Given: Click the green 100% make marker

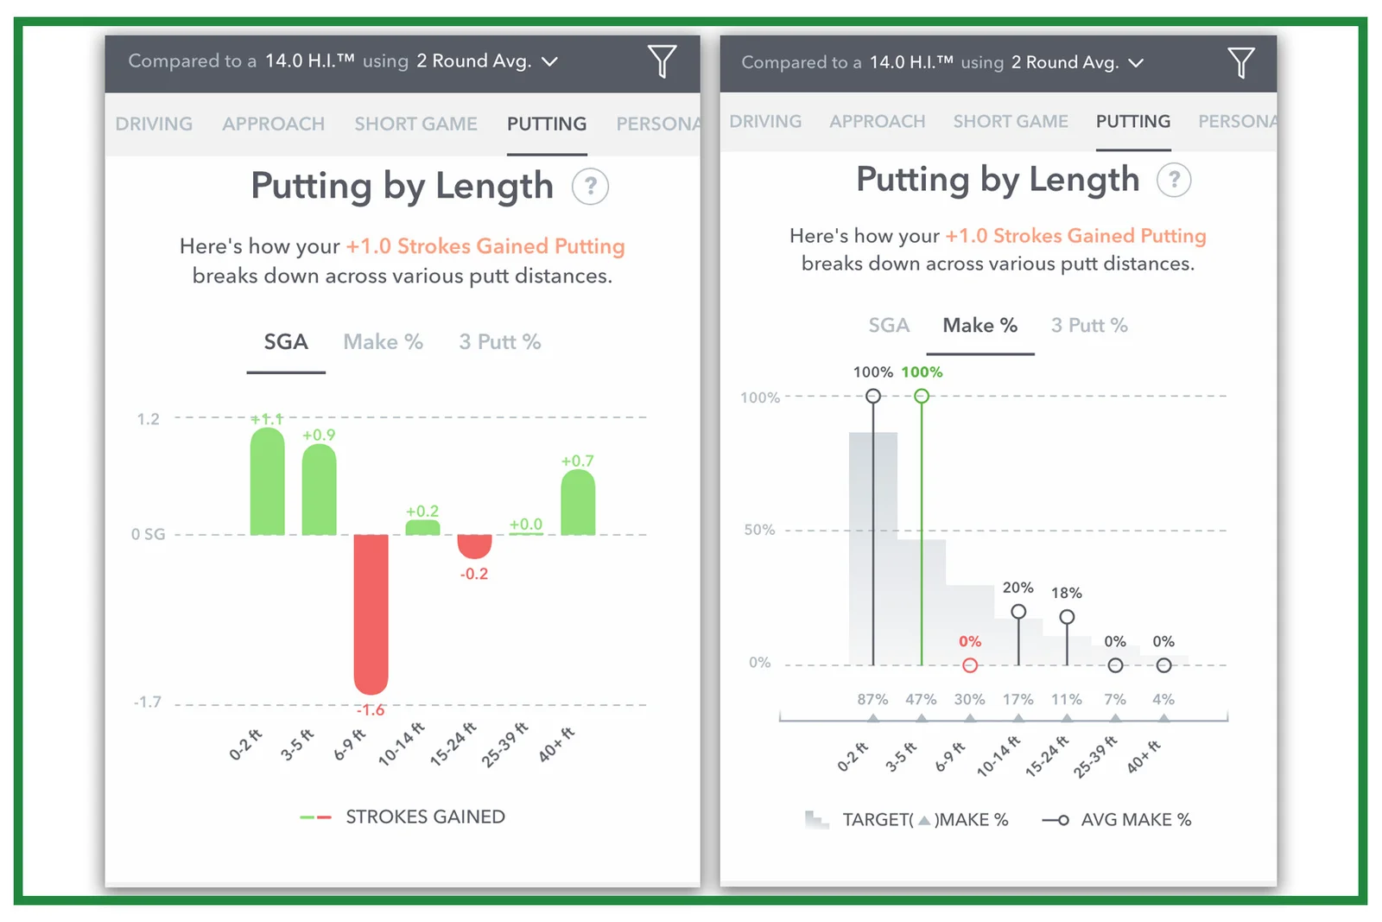Looking at the screenshot, I should (x=922, y=396).
